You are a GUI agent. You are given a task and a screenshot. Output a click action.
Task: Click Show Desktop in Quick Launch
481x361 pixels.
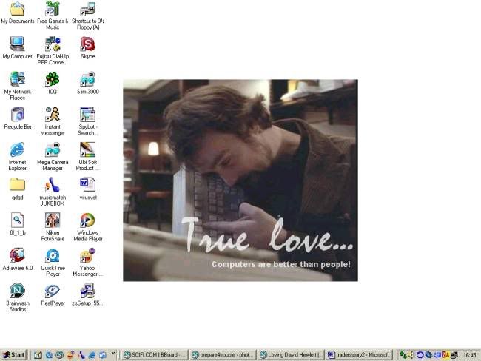[x=38, y=355]
